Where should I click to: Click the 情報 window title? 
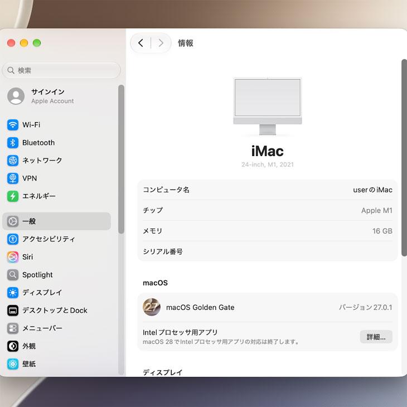(x=185, y=43)
